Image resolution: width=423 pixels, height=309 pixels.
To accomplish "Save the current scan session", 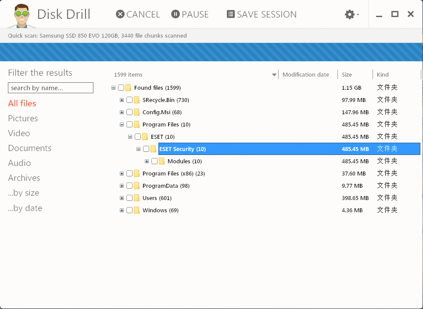I will [262, 14].
